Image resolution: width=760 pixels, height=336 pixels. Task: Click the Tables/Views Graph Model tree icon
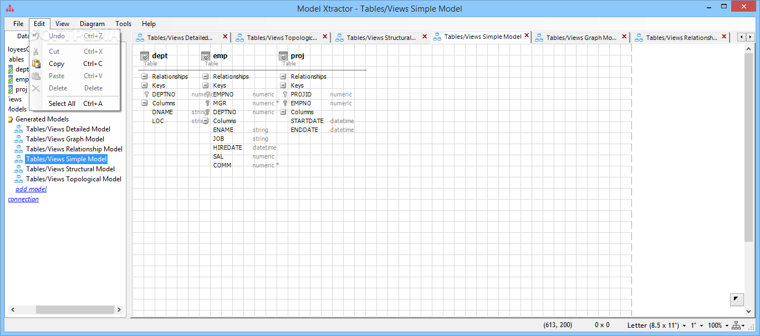(x=19, y=139)
